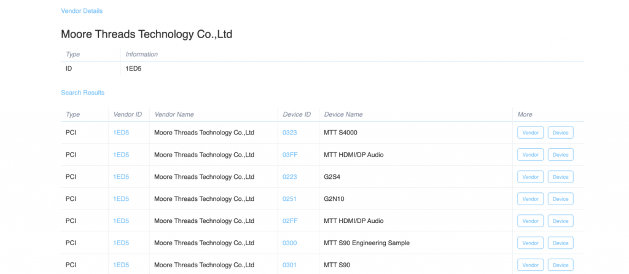Click vendor ID 1ED5 in the G2S4 row

121,176
